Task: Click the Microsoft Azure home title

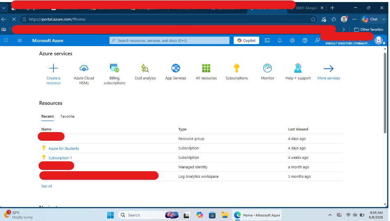Action: (x=48, y=41)
